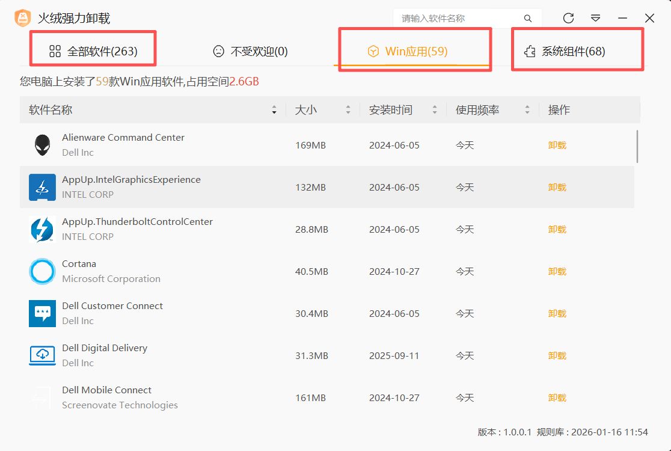Click the 规则库 2026-01-16 11:54 text
671x451 pixels.
(x=592, y=432)
